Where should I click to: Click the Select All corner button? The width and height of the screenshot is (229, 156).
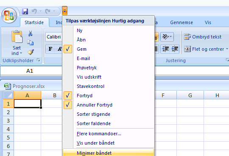click(8, 95)
